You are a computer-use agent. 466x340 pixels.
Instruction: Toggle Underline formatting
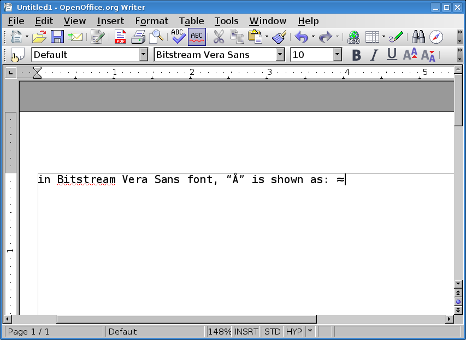coord(392,55)
